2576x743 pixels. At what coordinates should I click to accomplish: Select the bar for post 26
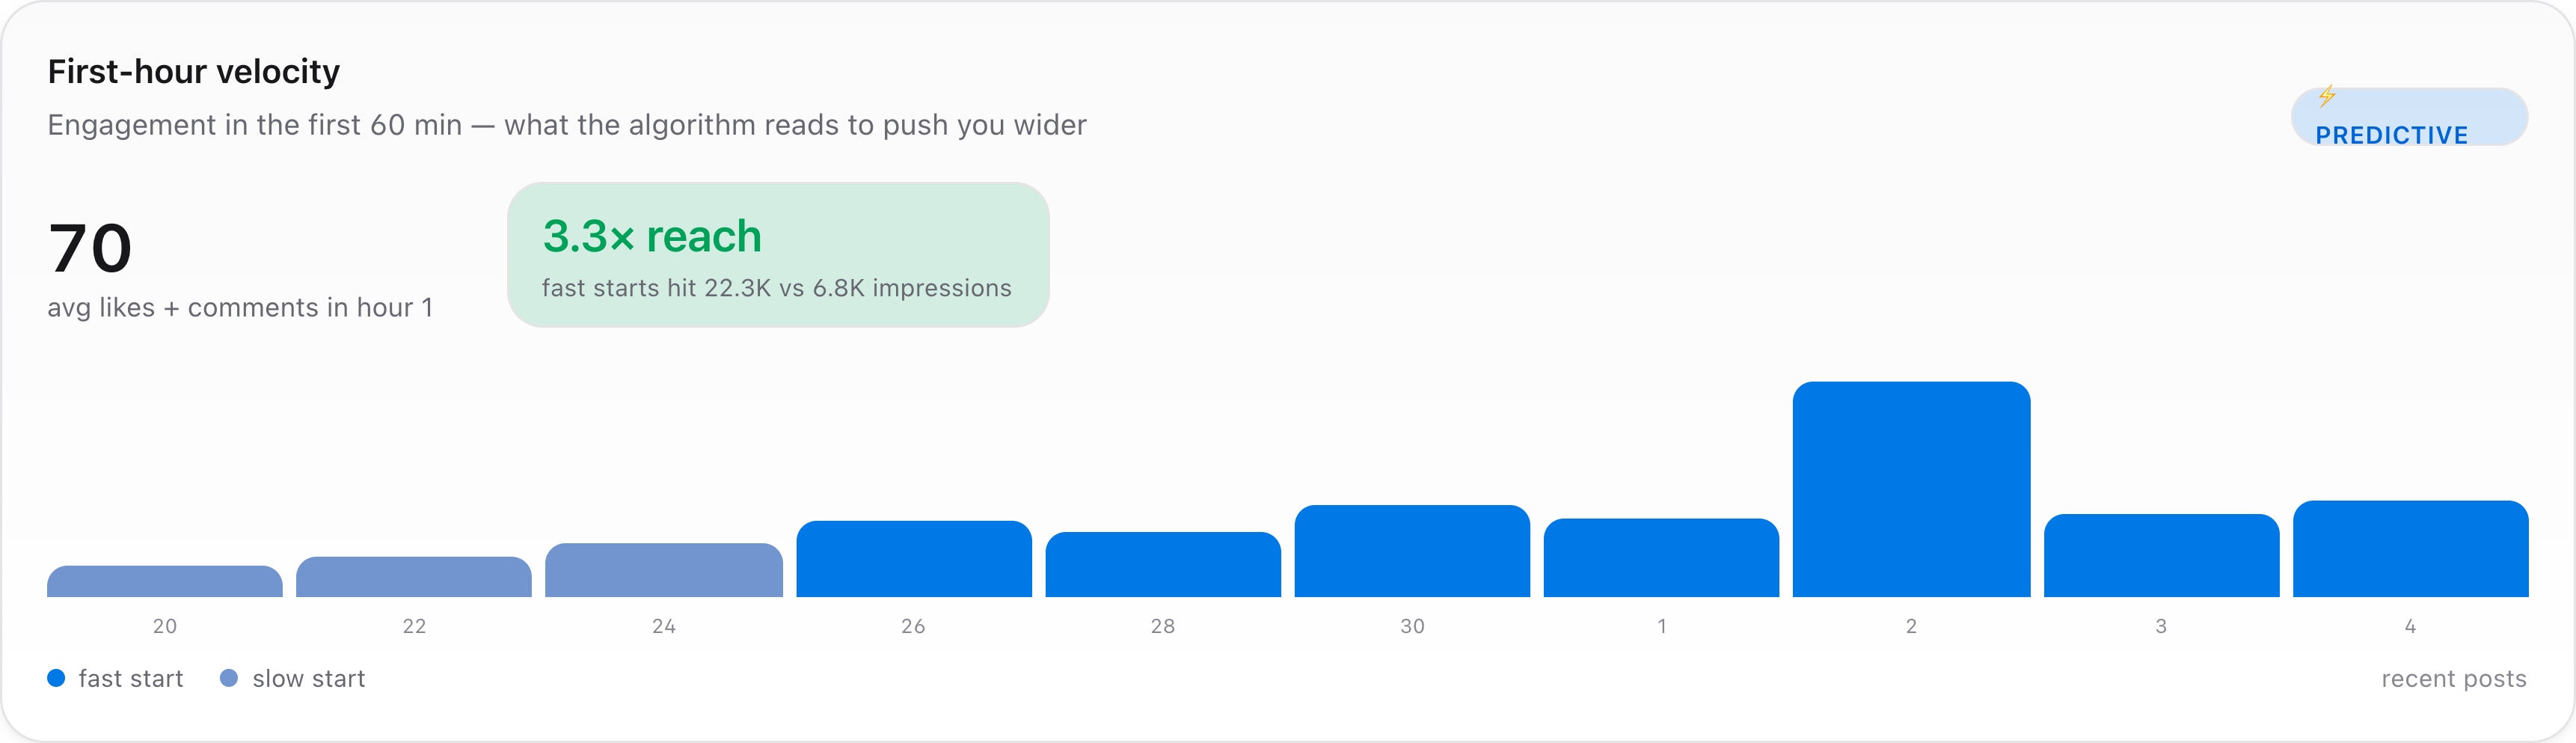click(914, 559)
